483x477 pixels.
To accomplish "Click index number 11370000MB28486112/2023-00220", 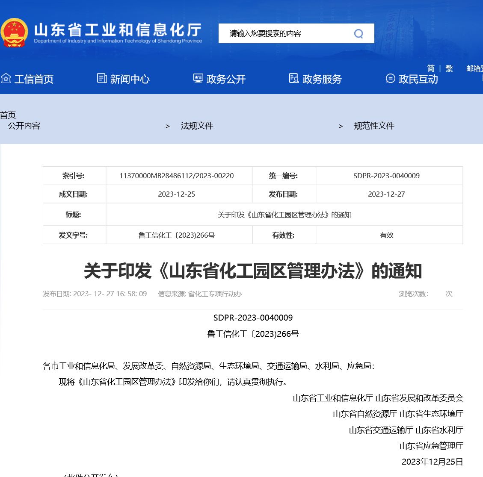I will click(177, 176).
